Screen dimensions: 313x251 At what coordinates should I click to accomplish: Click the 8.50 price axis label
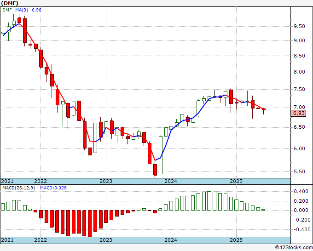coord(299,56)
